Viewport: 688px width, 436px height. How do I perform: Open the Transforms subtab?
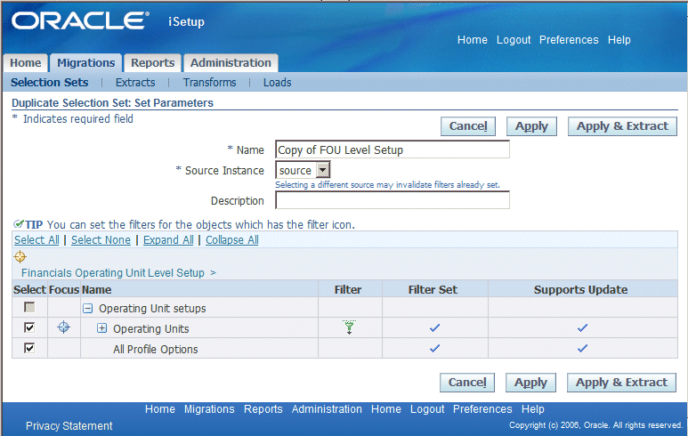click(210, 83)
